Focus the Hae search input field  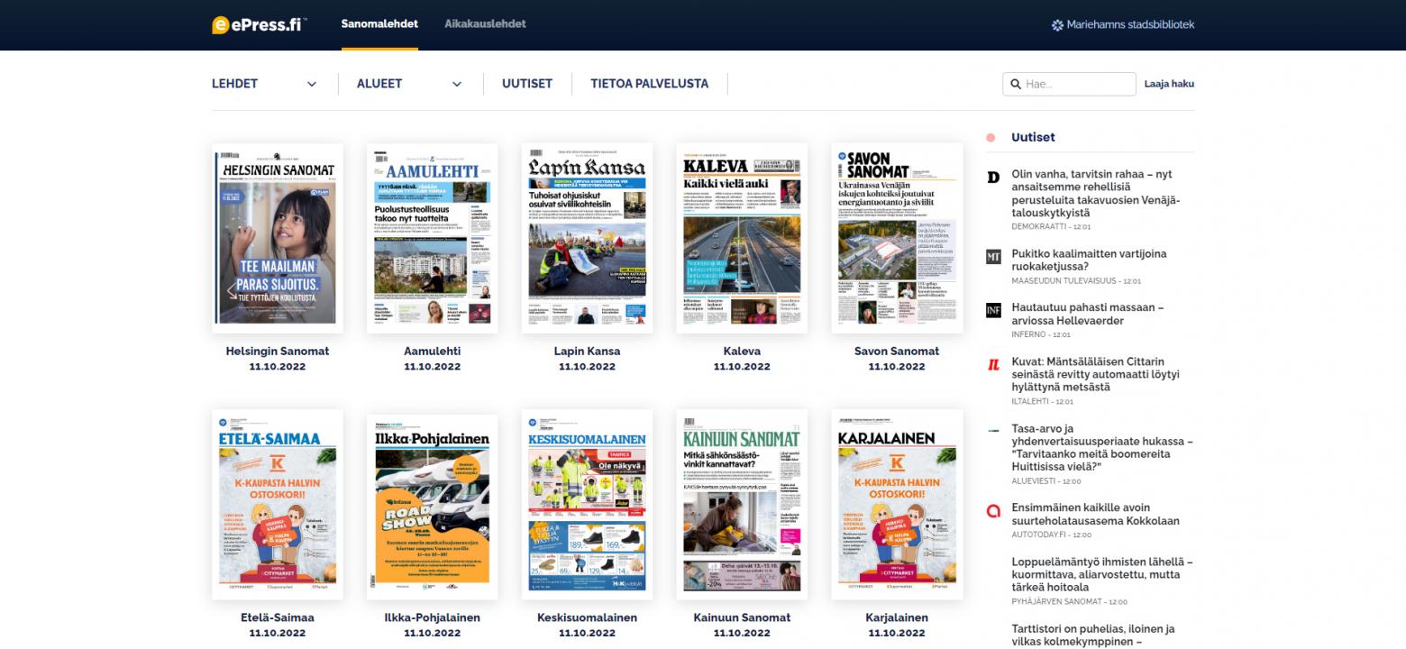1069,84
